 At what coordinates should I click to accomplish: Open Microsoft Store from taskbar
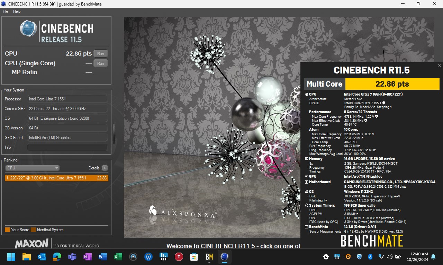[x=194, y=257]
